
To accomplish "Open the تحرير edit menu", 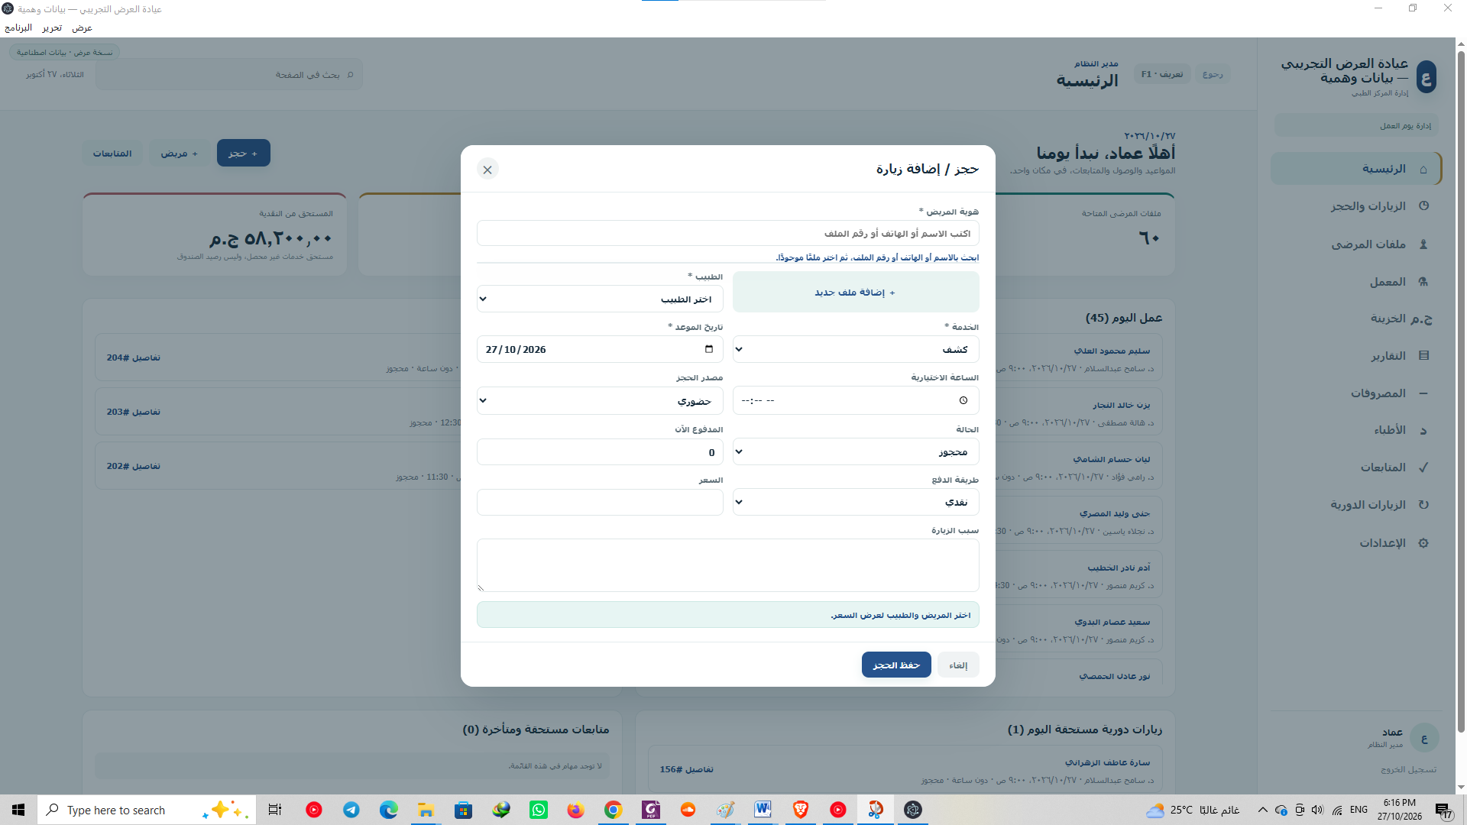I will (x=52, y=27).
